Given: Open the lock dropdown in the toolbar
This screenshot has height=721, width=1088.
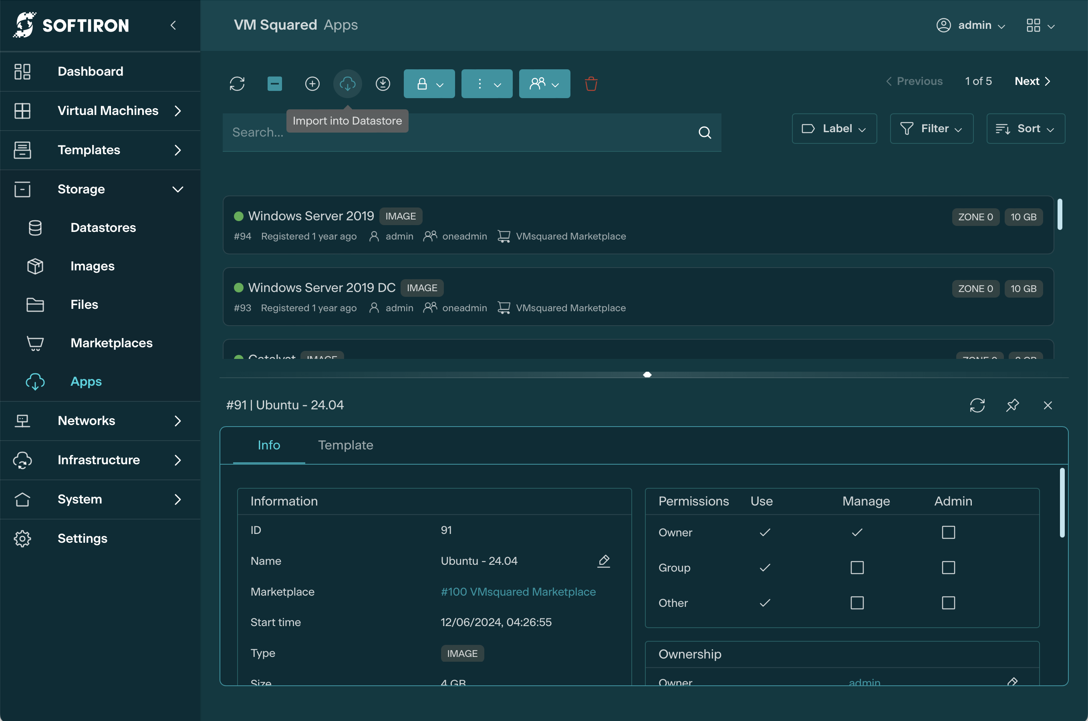Looking at the screenshot, I should (429, 84).
